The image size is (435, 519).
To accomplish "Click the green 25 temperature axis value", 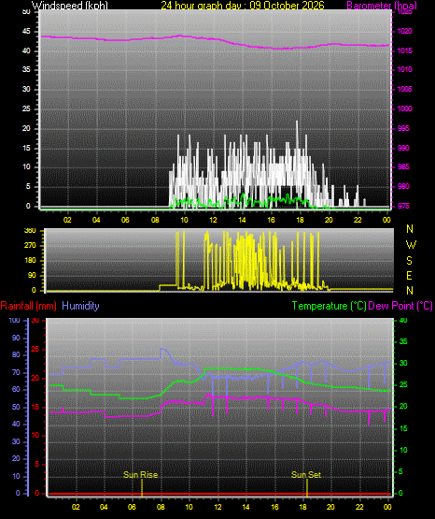I will click(403, 385).
